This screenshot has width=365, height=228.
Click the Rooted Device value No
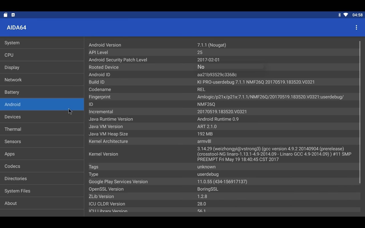201,67
